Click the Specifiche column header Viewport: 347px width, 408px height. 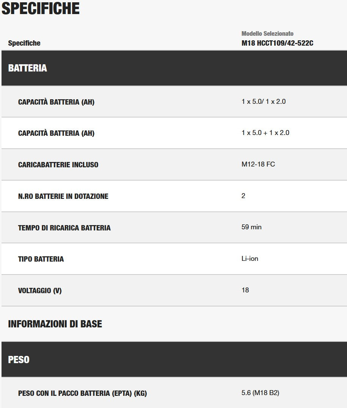click(x=24, y=43)
